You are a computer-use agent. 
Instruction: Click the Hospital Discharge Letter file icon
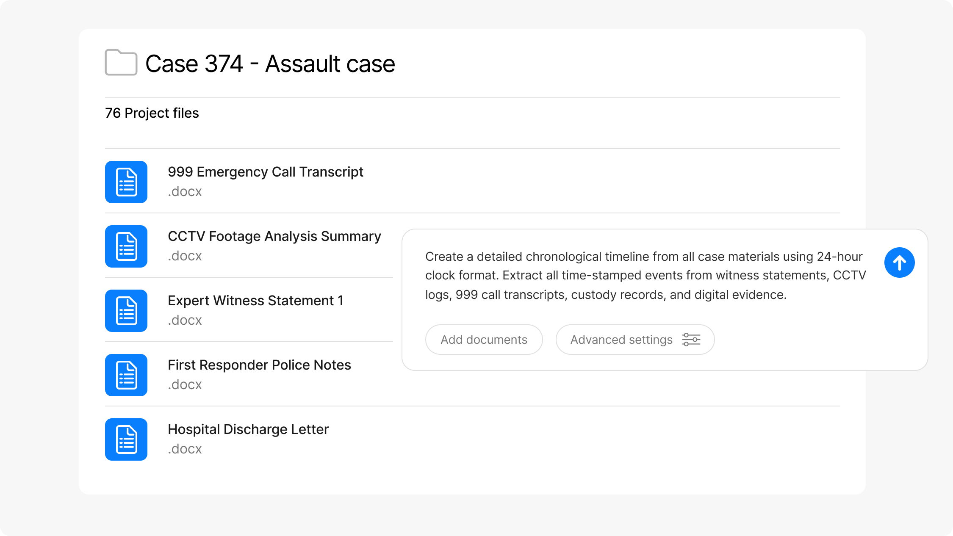pos(126,439)
